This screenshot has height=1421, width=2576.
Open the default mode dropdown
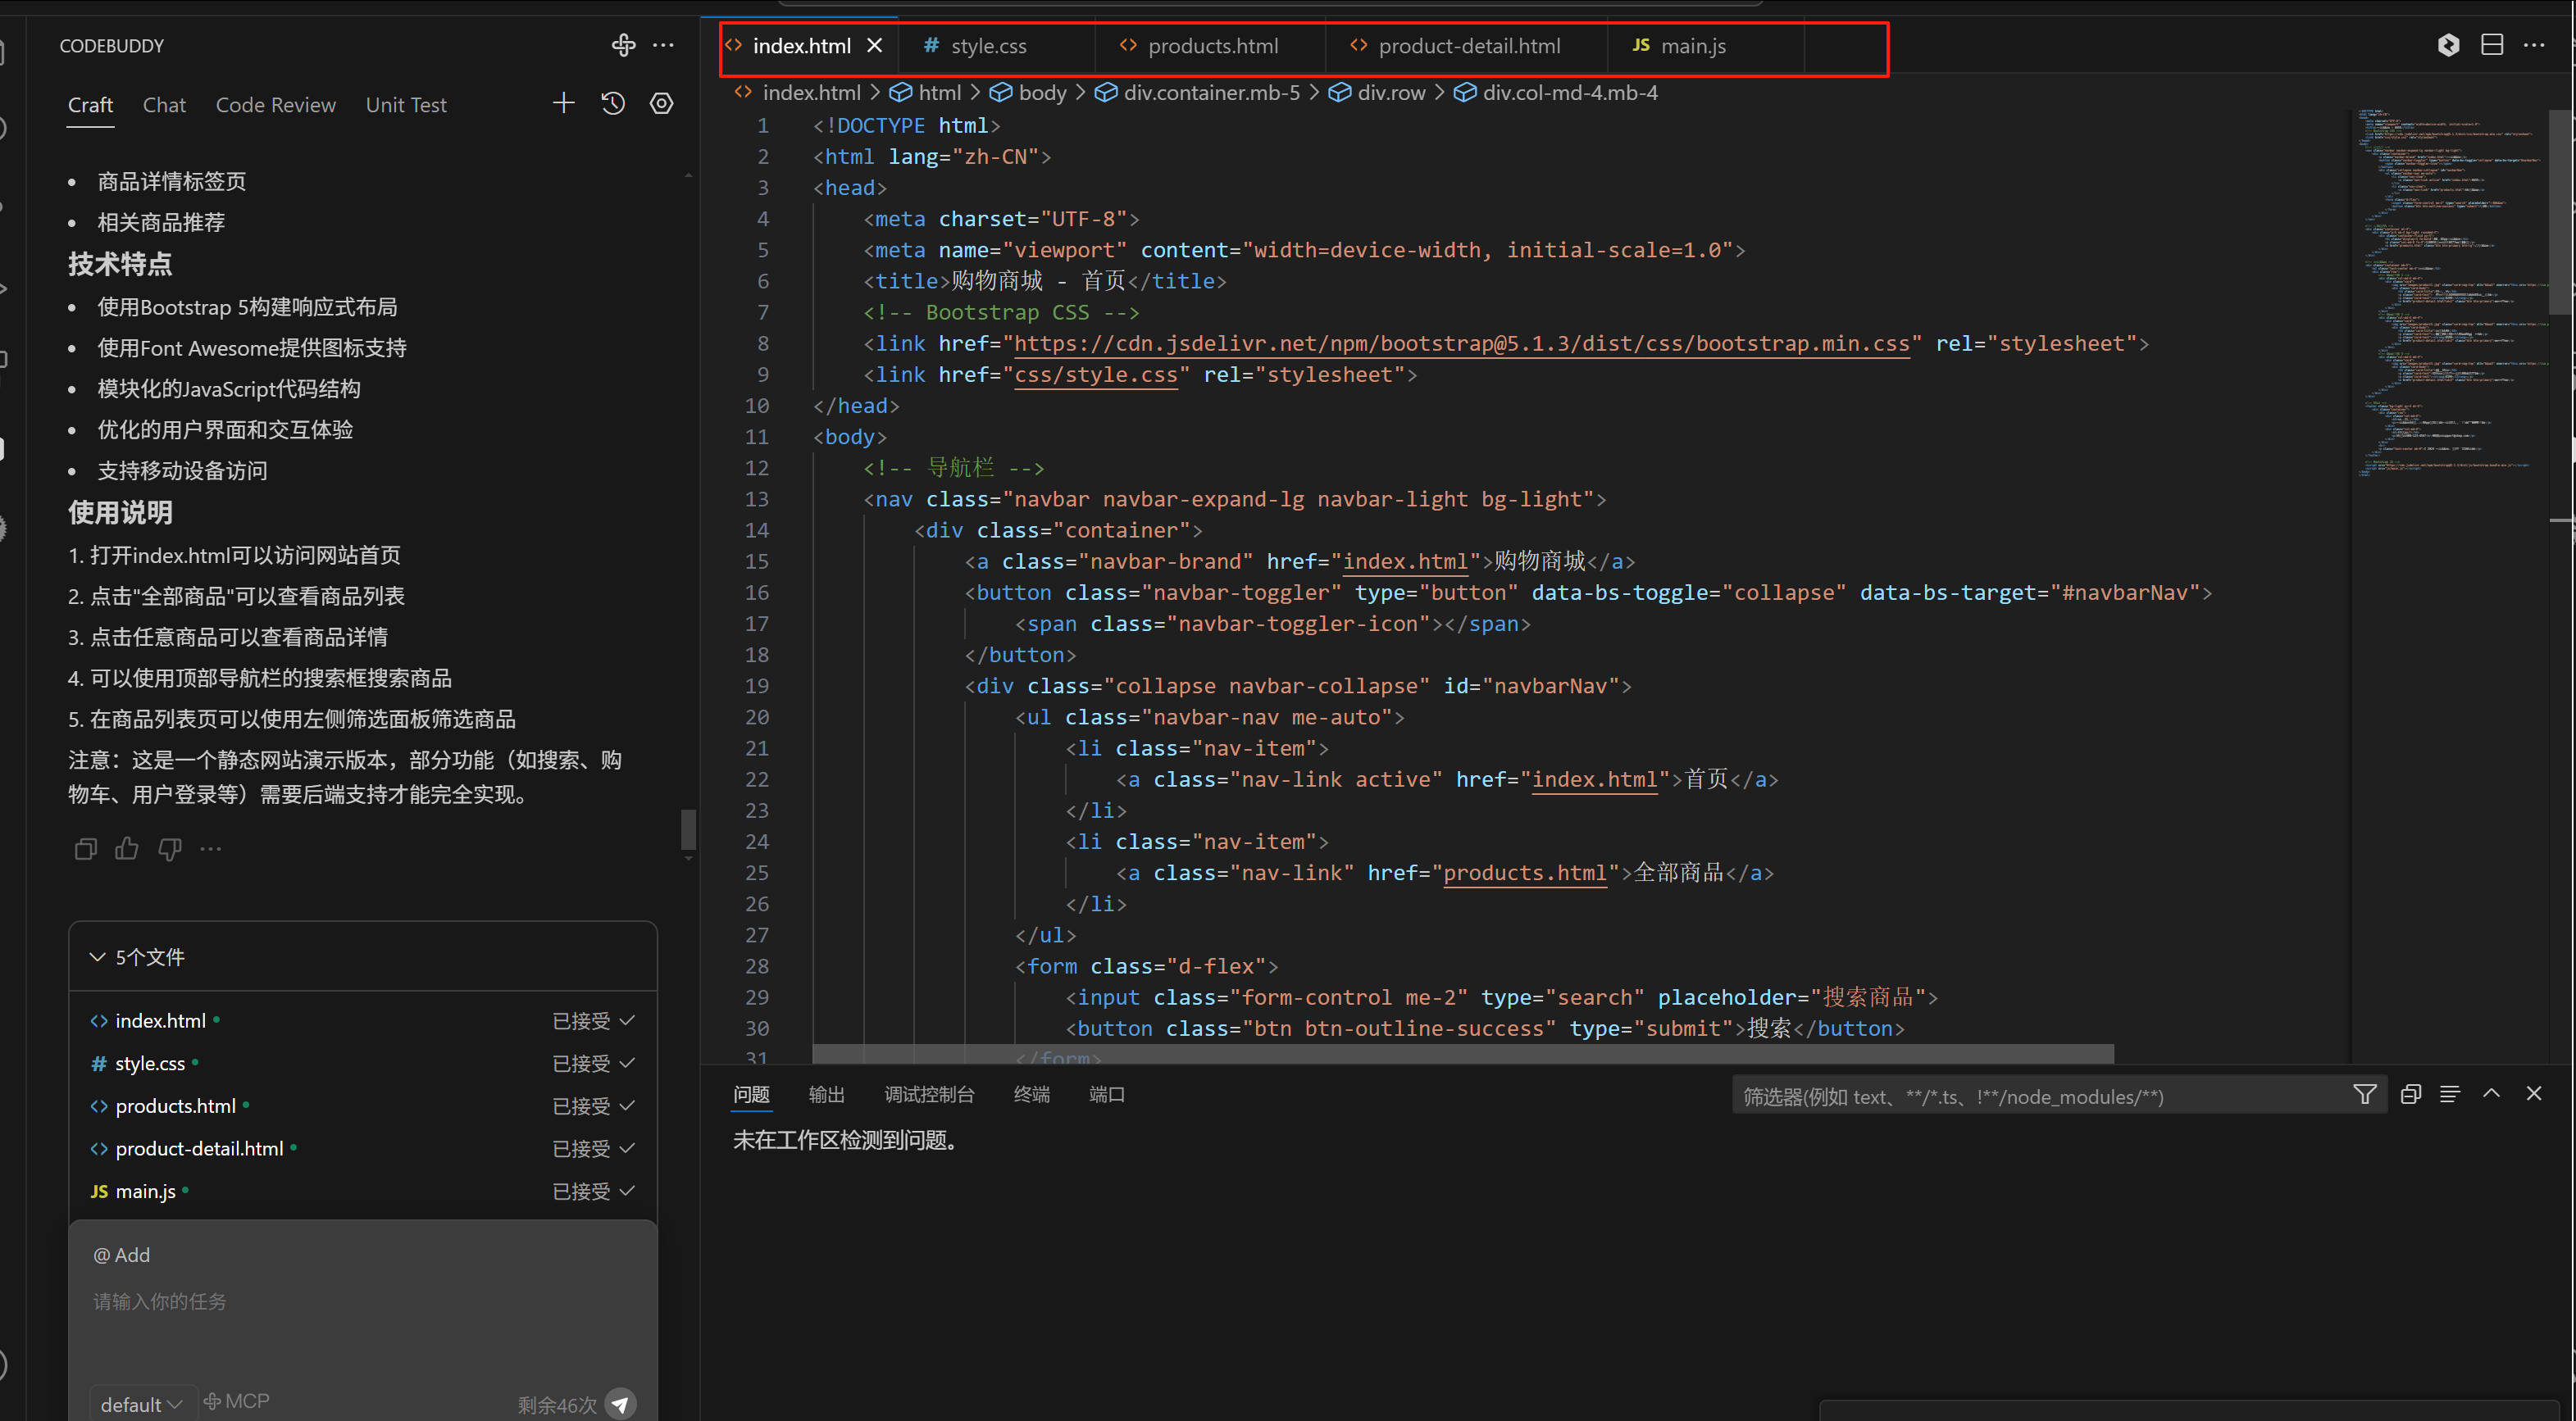pos(141,1403)
